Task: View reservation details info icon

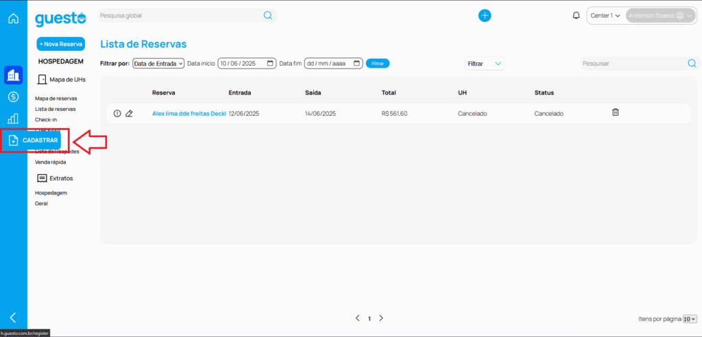Action: (x=117, y=114)
